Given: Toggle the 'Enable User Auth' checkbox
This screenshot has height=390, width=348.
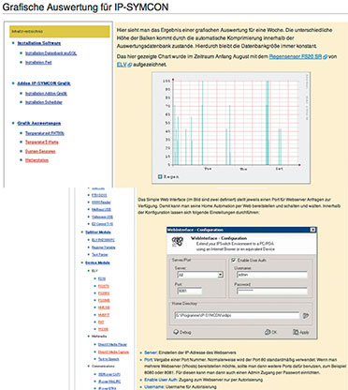Looking at the screenshot, I should (233, 260).
